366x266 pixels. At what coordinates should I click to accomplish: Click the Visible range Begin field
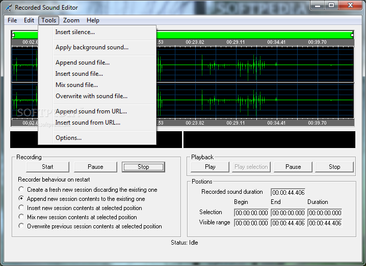[x=252, y=223]
